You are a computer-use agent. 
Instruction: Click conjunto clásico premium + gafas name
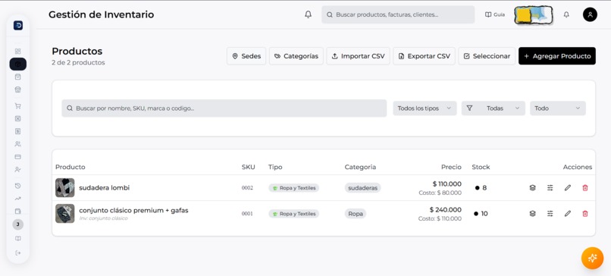(133, 211)
